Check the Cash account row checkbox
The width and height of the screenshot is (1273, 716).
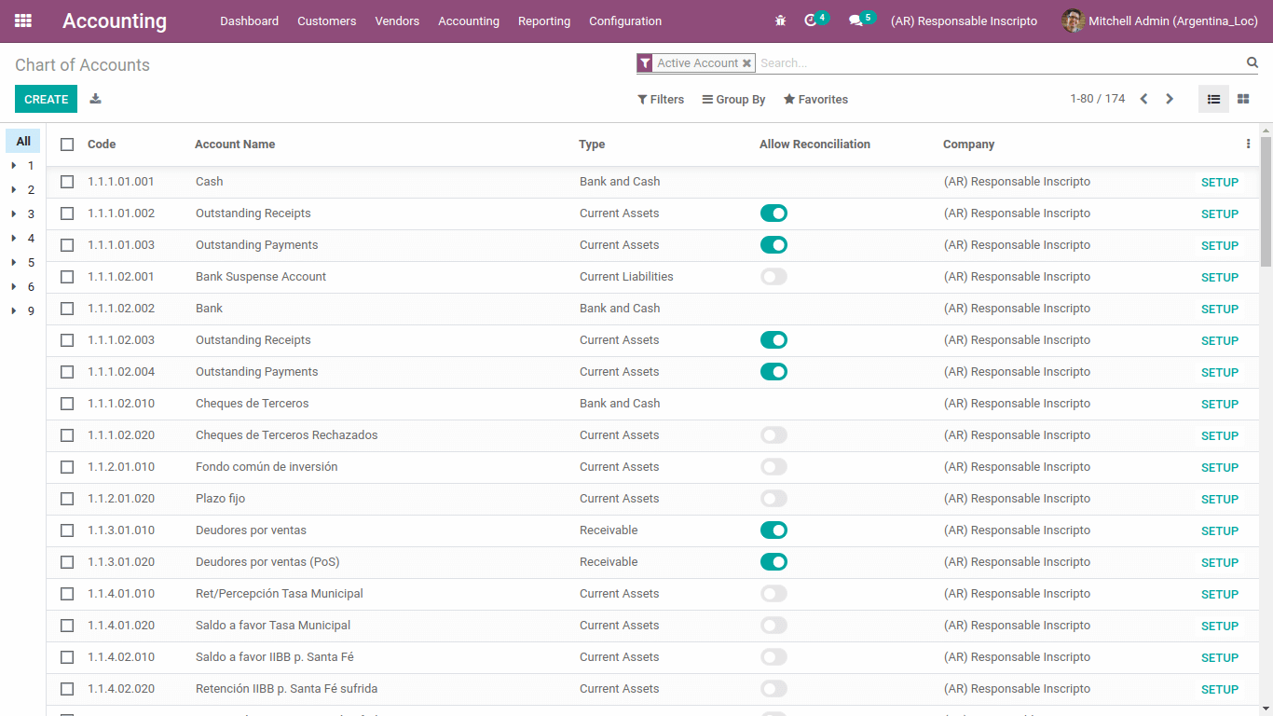coord(67,182)
